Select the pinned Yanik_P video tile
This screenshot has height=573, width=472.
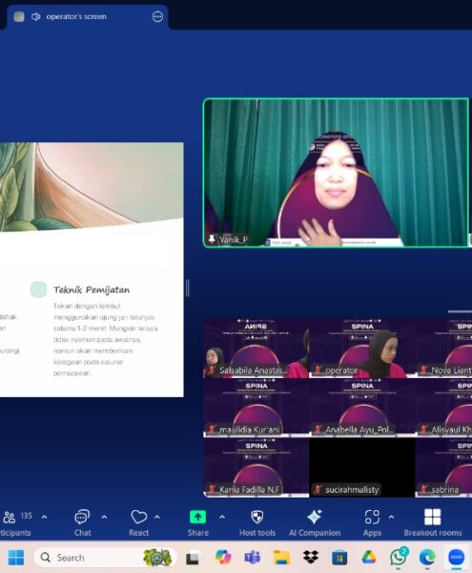pos(337,173)
